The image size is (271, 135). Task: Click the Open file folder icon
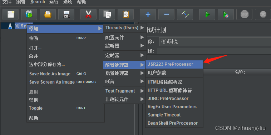pyautogui.click(x=48, y=14)
